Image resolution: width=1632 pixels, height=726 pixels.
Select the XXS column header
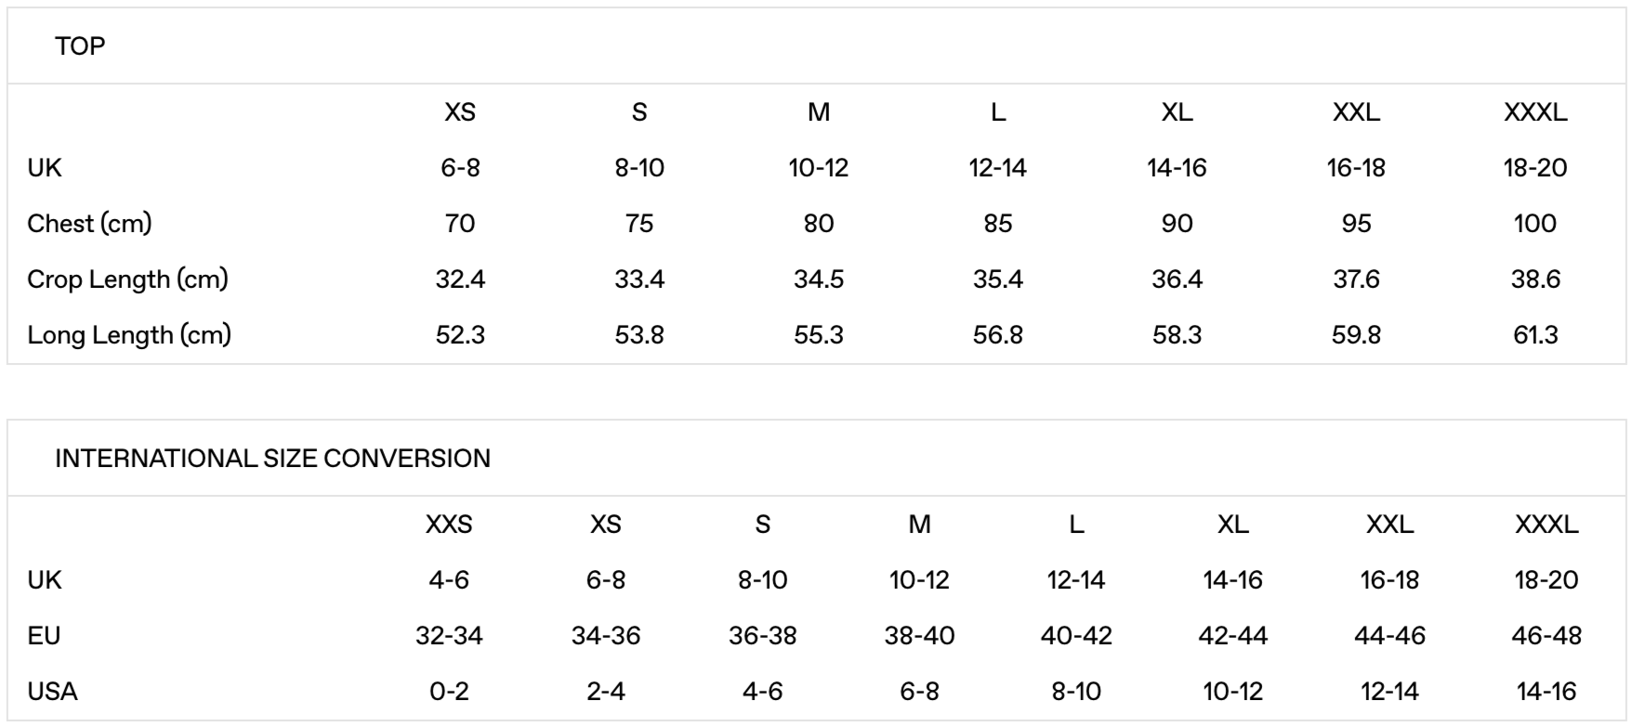pyautogui.click(x=449, y=525)
